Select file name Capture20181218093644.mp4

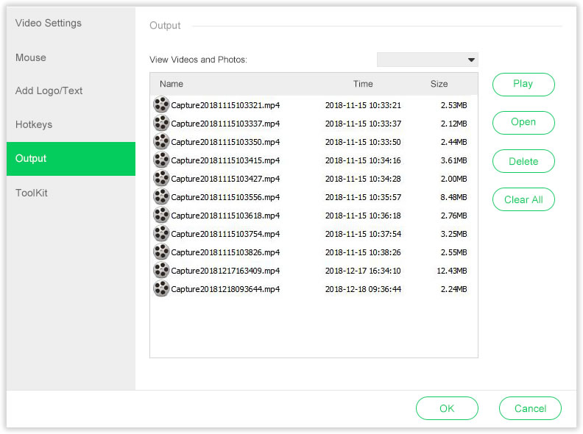(x=225, y=289)
